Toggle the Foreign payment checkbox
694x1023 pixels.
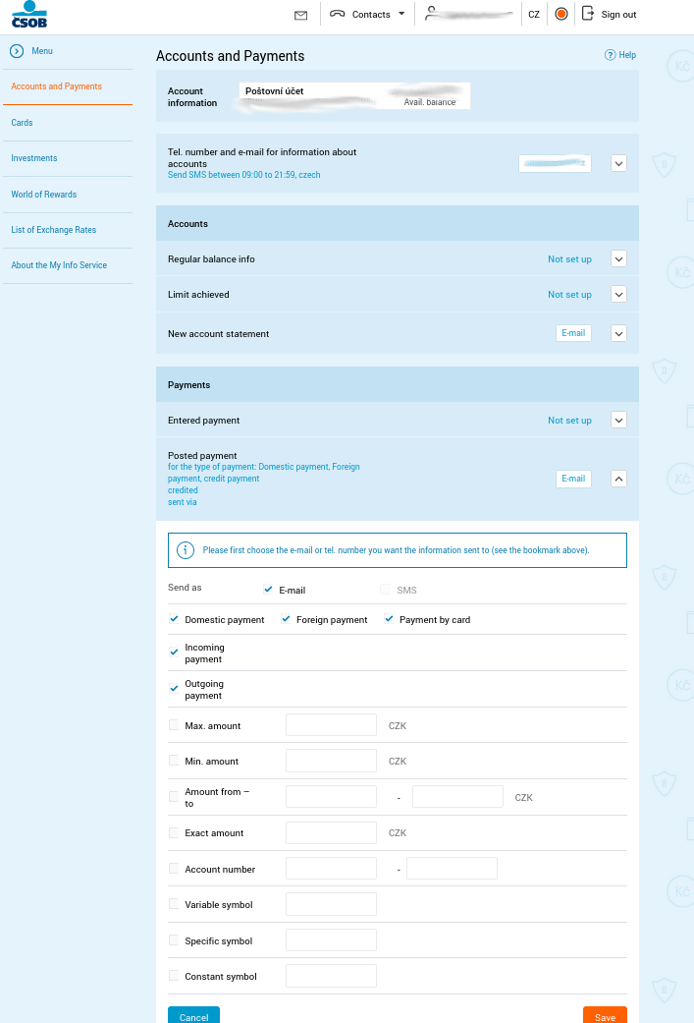[287, 619]
